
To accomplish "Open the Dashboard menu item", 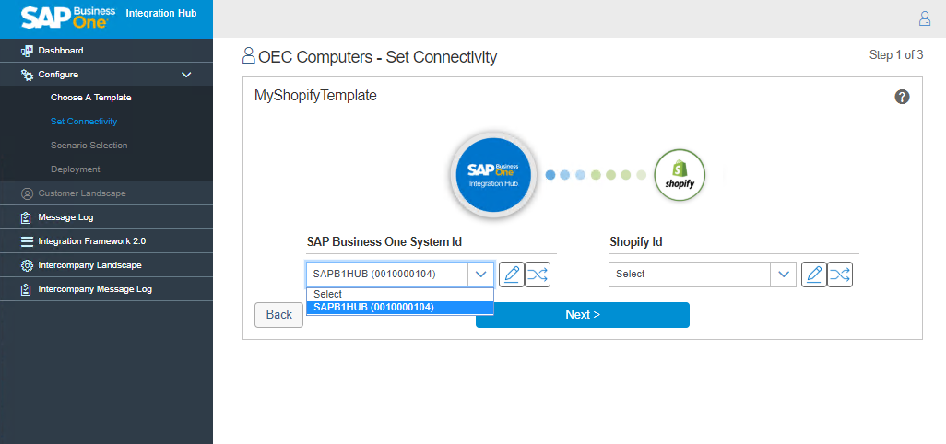I will coord(61,51).
